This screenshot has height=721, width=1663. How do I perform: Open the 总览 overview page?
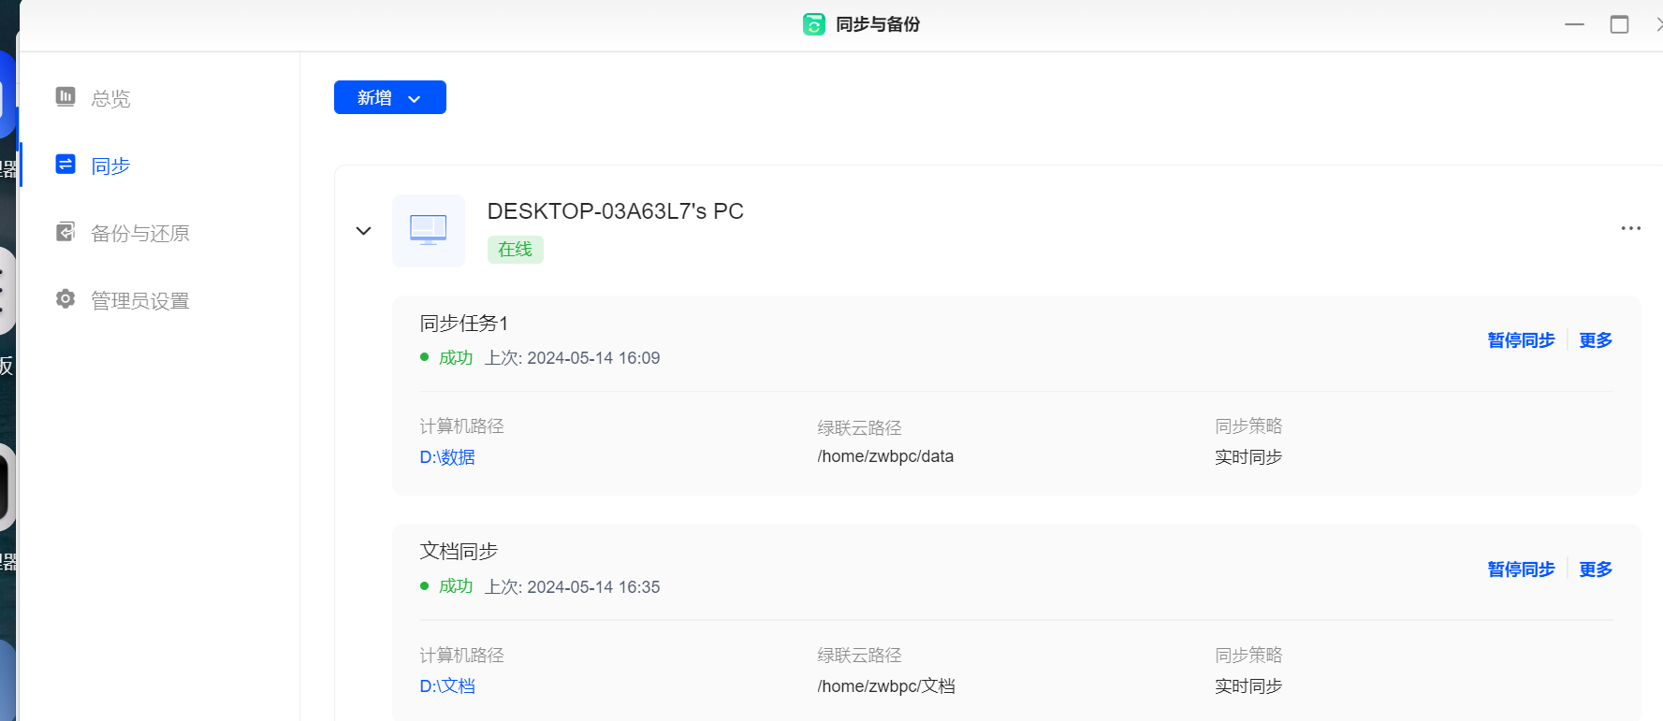coord(110,98)
